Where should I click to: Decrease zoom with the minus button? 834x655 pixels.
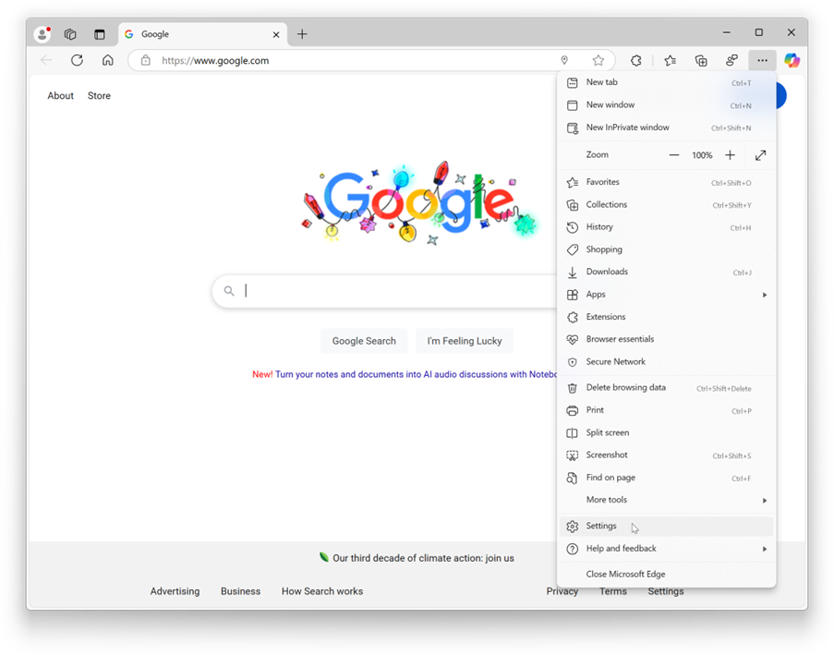point(674,155)
